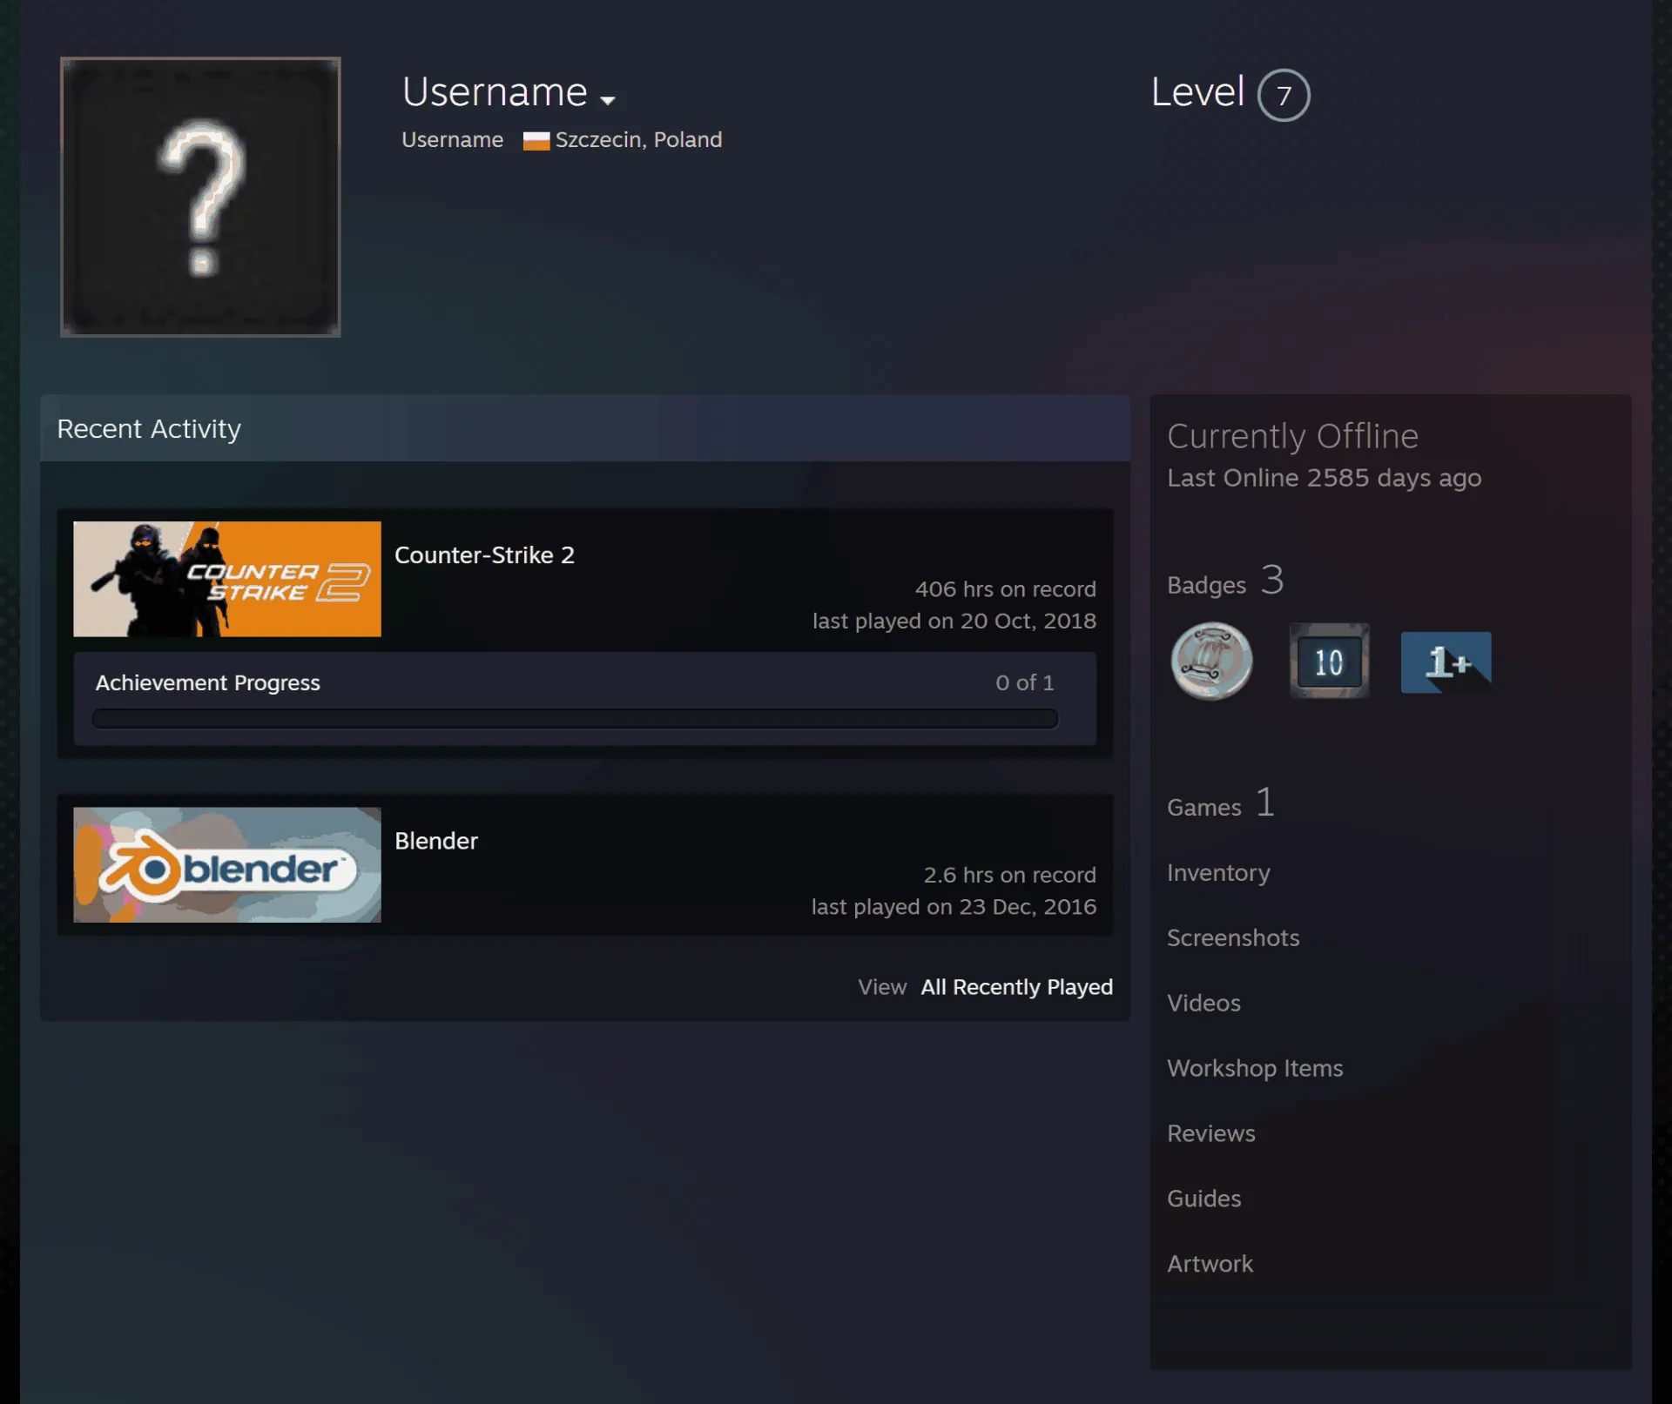Click 'last played on 20 Oct, 2018'
Screen dimensions: 1672x1404
(x=954, y=621)
